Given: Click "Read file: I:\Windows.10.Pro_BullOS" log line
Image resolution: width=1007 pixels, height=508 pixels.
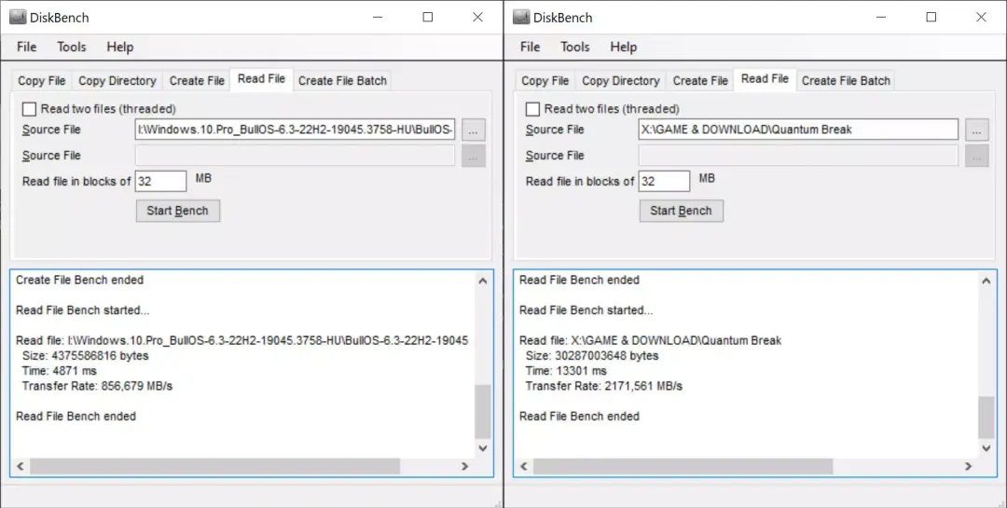Looking at the screenshot, I should 242,340.
